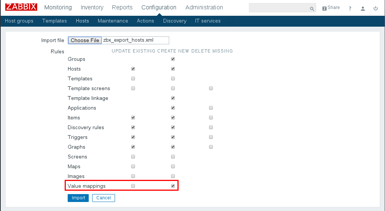Click the Value mappings row label
385x211 pixels.
(86, 186)
